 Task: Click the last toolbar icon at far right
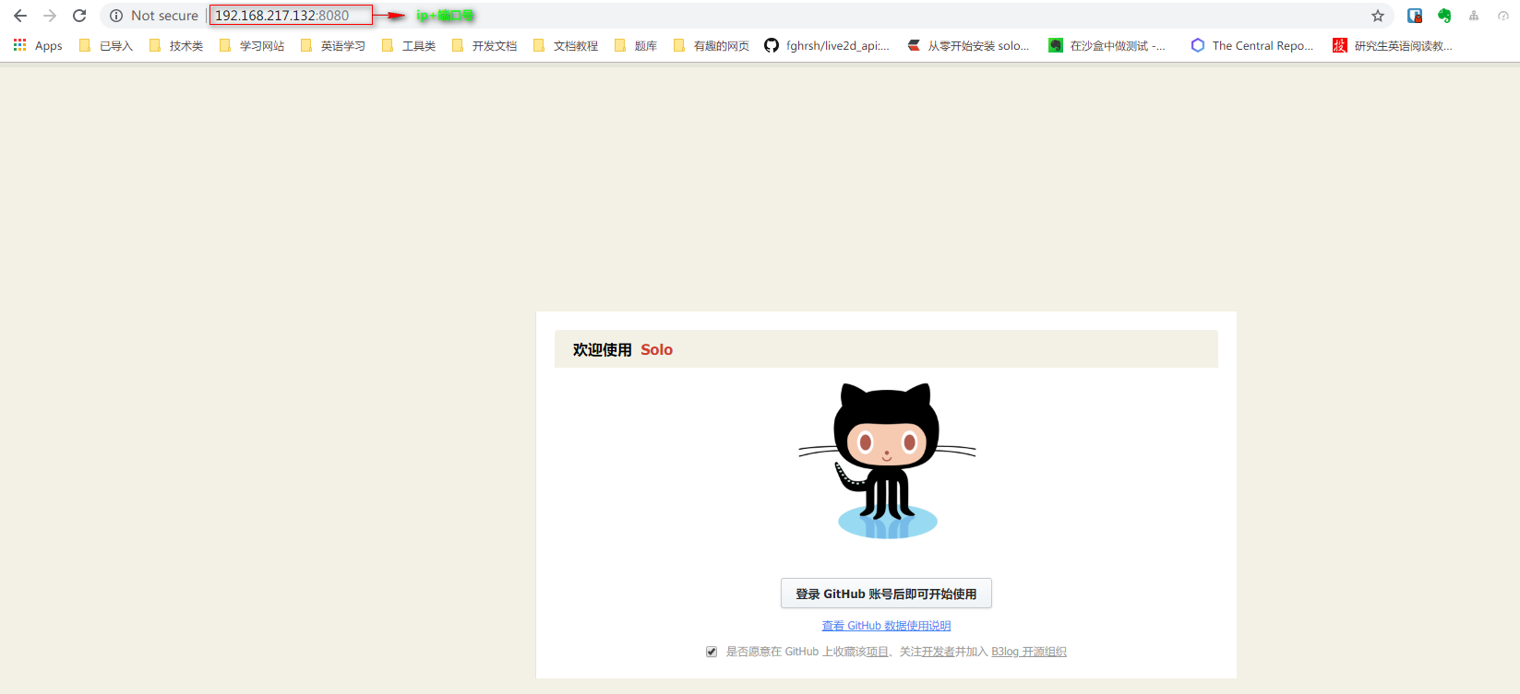pos(1503,16)
